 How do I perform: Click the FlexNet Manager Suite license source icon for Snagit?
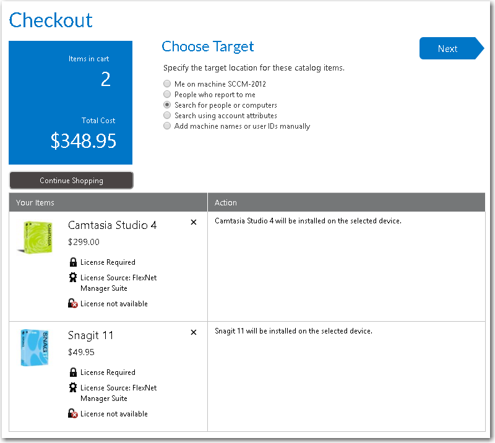(74, 387)
